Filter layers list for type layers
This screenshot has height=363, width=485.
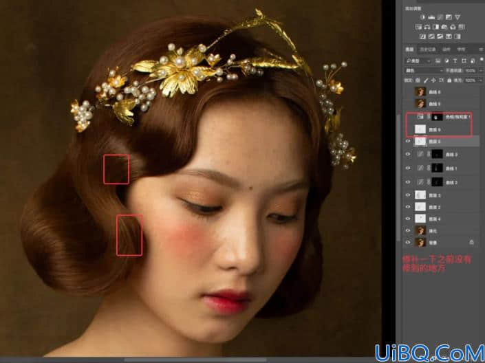coord(455,60)
